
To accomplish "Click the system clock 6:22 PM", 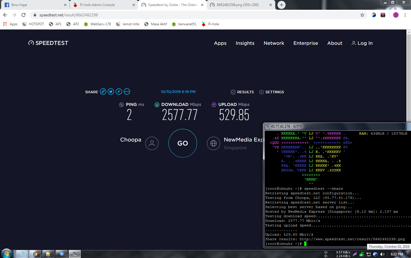I will coord(397,254).
